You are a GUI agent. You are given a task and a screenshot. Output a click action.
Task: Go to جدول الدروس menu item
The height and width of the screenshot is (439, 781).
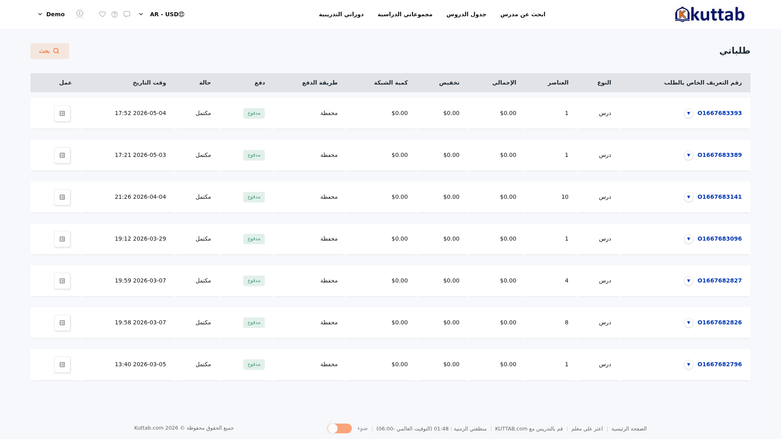pos(466,14)
